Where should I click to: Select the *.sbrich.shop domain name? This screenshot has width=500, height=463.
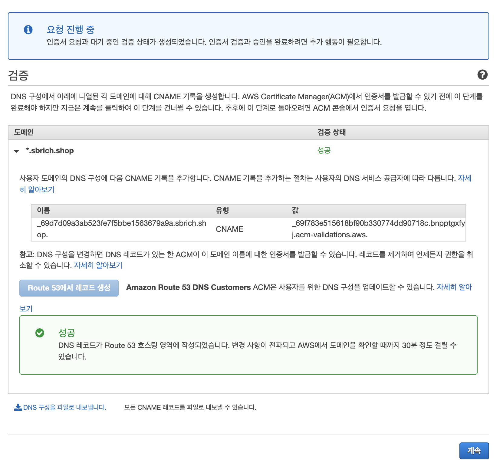[50, 150]
